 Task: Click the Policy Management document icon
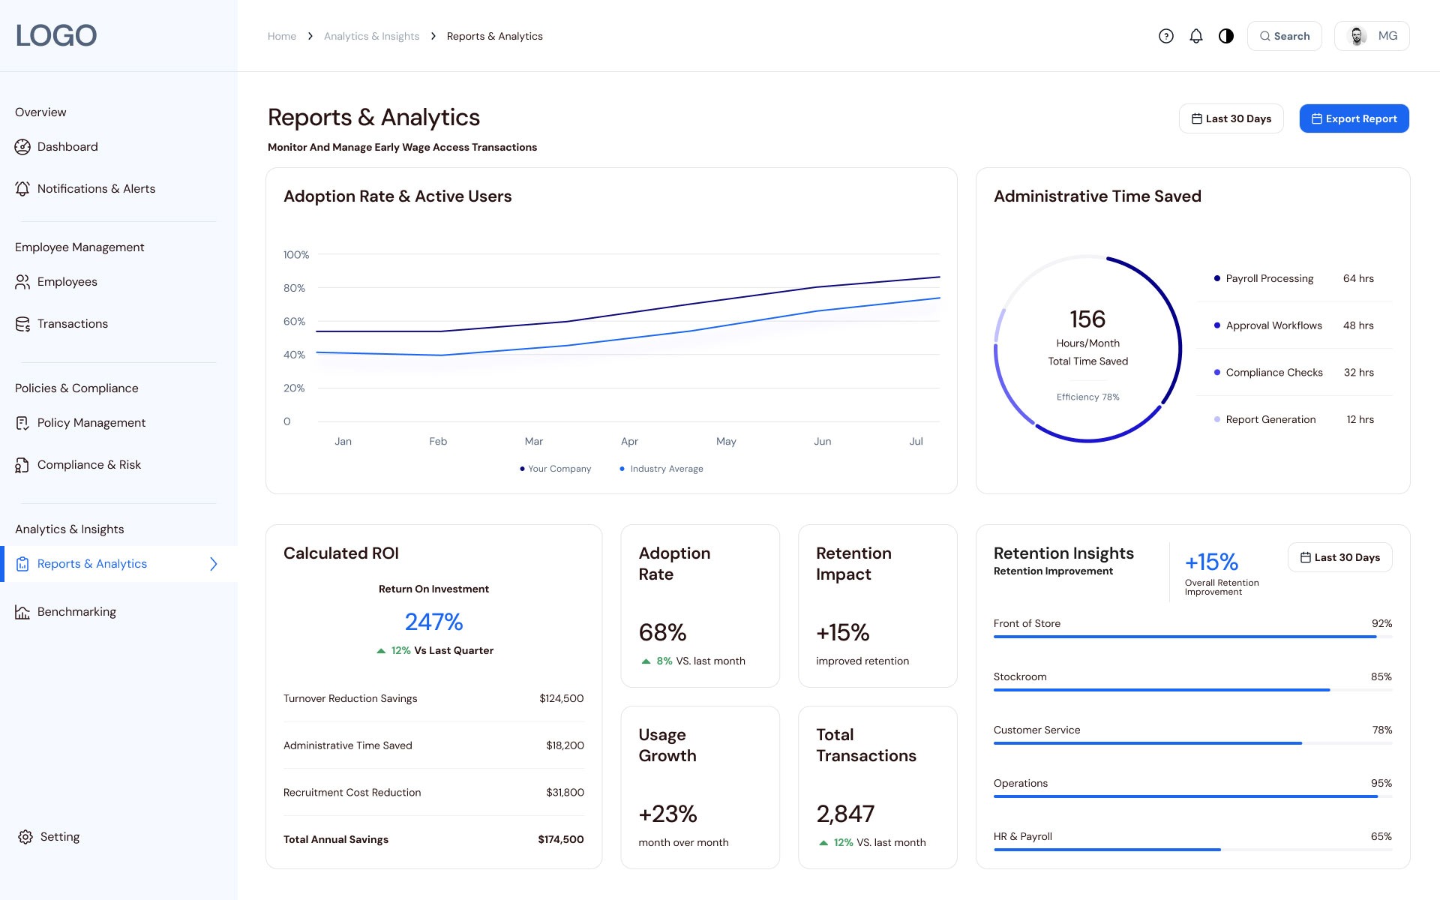pyautogui.click(x=22, y=423)
